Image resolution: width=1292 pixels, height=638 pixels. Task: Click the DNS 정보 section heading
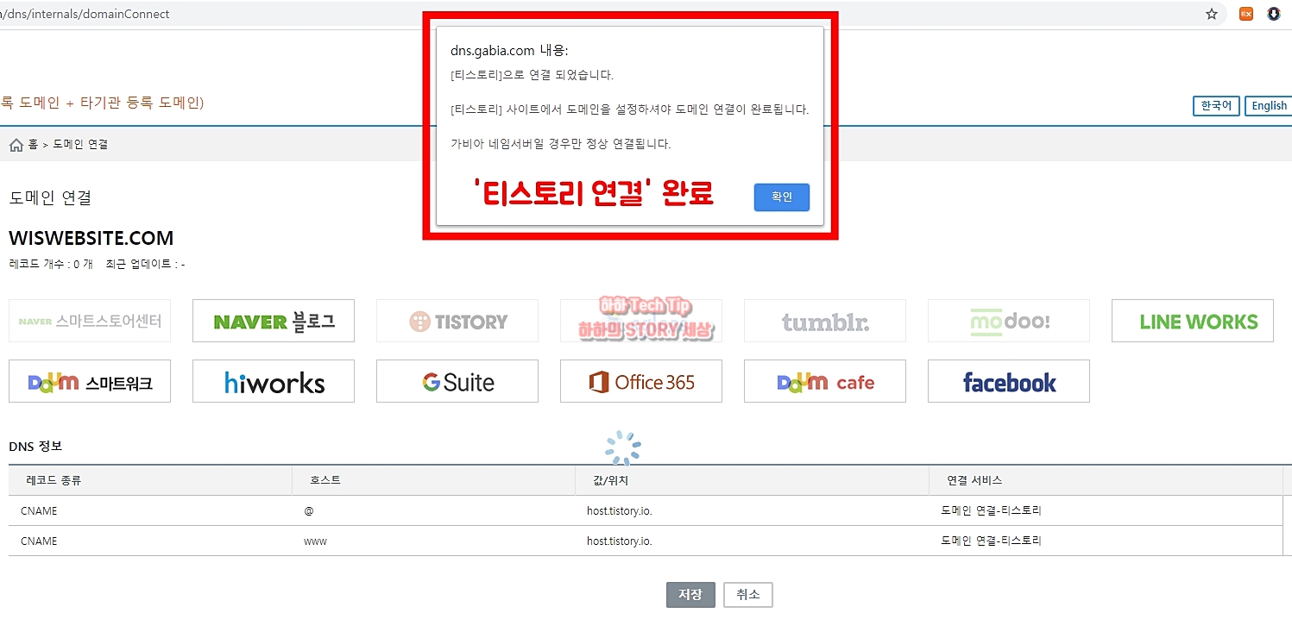pos(35,446)
